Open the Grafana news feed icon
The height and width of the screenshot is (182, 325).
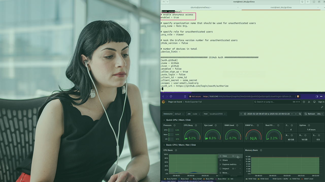click(x=309, y=102)
